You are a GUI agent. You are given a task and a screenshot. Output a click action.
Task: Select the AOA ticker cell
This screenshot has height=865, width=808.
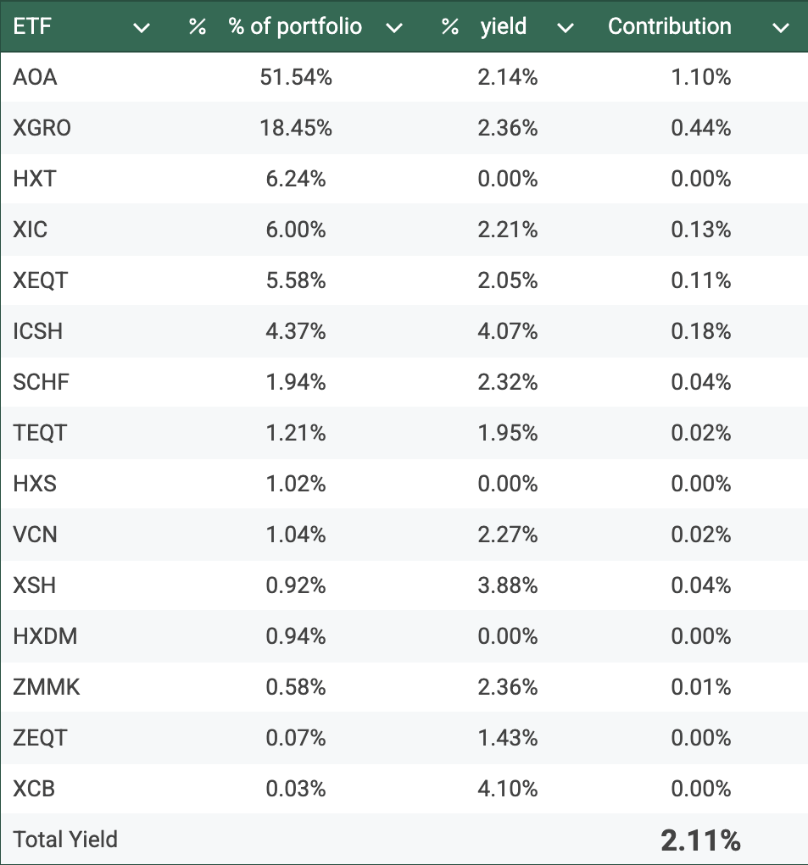pyautogui.click(x=36, y=77)
